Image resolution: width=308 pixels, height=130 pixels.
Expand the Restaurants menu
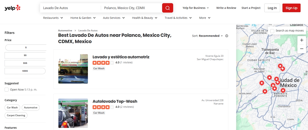(x=53, y=18)
